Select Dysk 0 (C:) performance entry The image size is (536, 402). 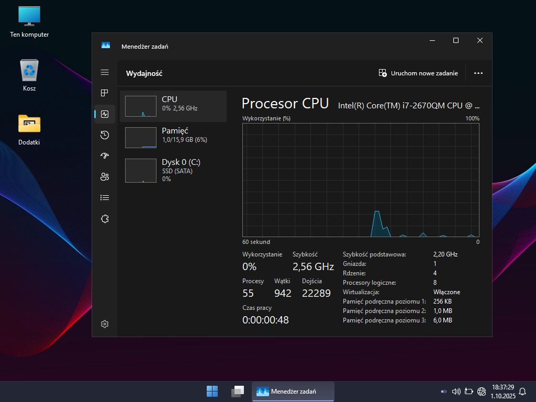tap(173, 170)
